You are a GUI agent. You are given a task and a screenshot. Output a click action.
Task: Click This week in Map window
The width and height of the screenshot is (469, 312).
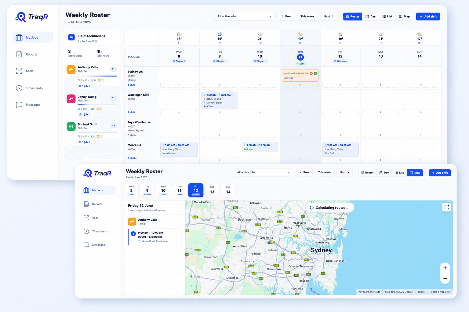coord(324,172)
